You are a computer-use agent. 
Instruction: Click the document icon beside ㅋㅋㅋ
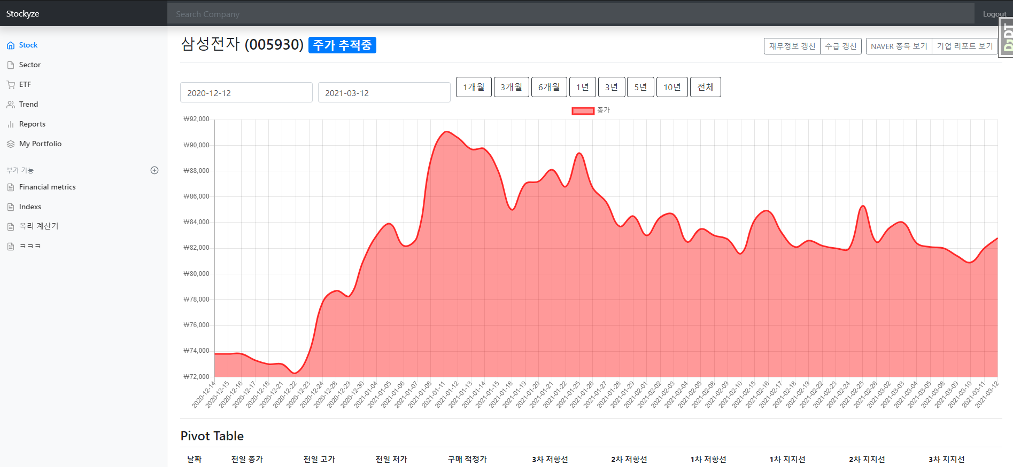11,247
